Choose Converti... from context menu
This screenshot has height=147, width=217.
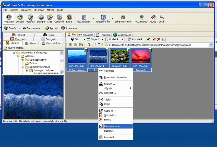[116, 93]
